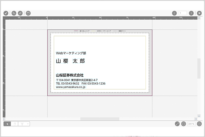This screenshot has height=137, width=205.
Task: Select the name text 山櫻 太郎
Action: [71, 61]
